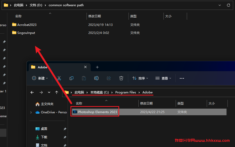
Task: Click pin icon next to 下载
Action: (65, 137)
